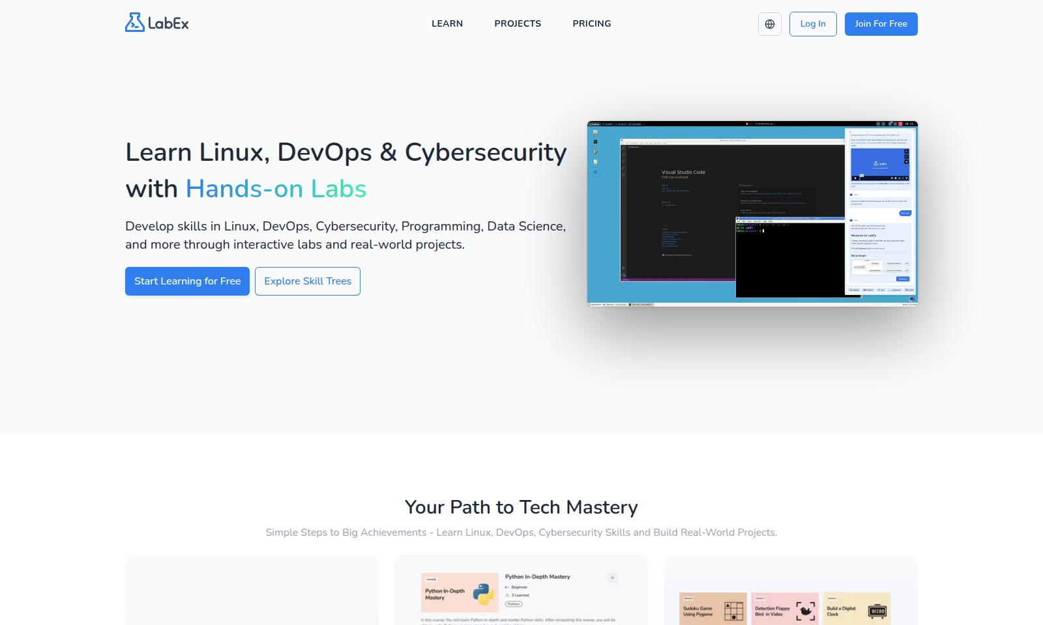
Task: Click Explore Skill Trees button
Action: pyautogui.click(x=308, y=281)
